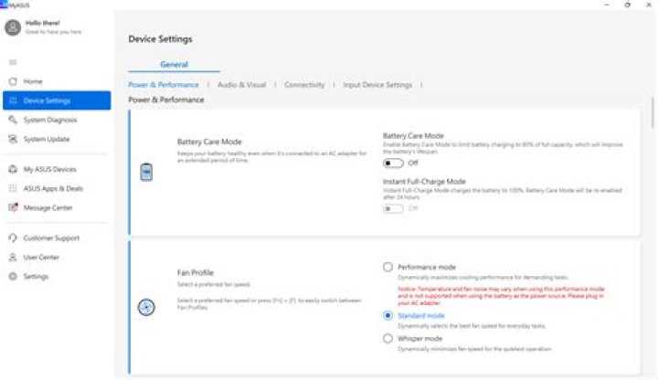658x380 pixels.
Task: Open the Settings gear in sidebar
Action: [13, 276]
